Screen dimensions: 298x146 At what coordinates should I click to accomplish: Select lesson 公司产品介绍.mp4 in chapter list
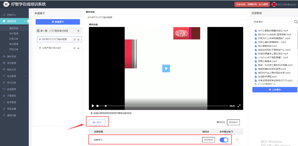[x=51, y=48]
